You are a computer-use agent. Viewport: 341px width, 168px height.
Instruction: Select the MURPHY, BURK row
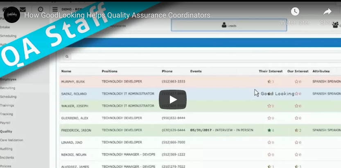pos(200,82)
